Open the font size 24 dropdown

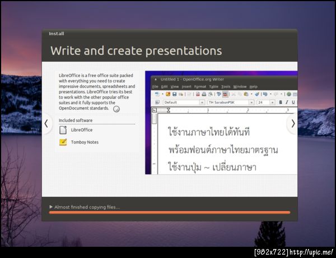click(x=272, y=103)
